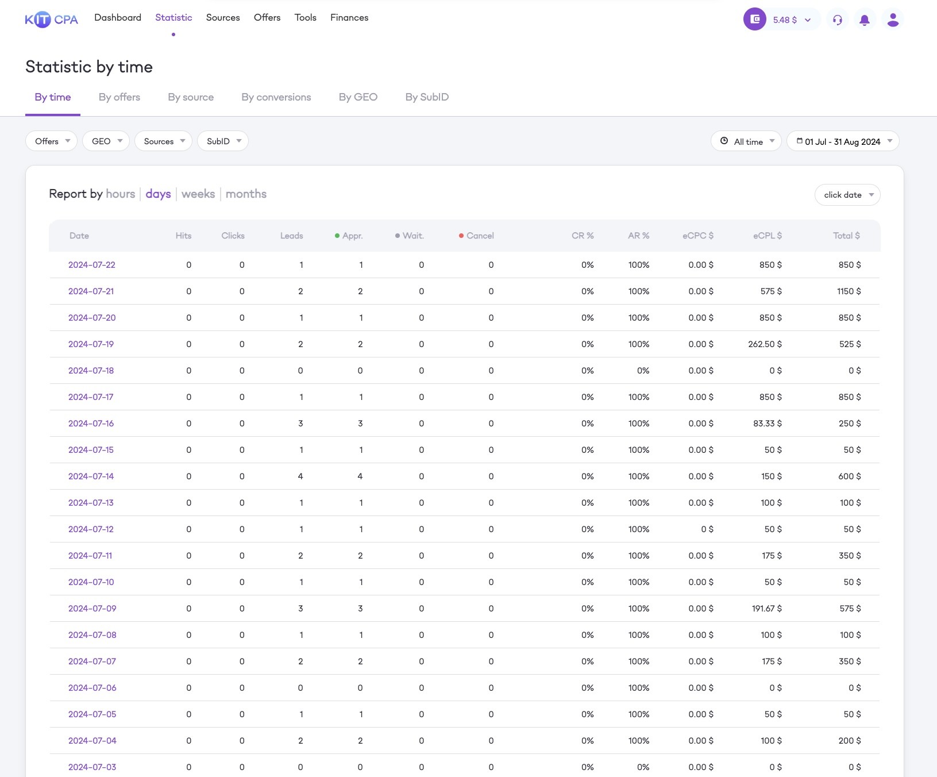Switch to the By GEO tab
This screenshot has width=937, height=777.
tap(358, 97)
